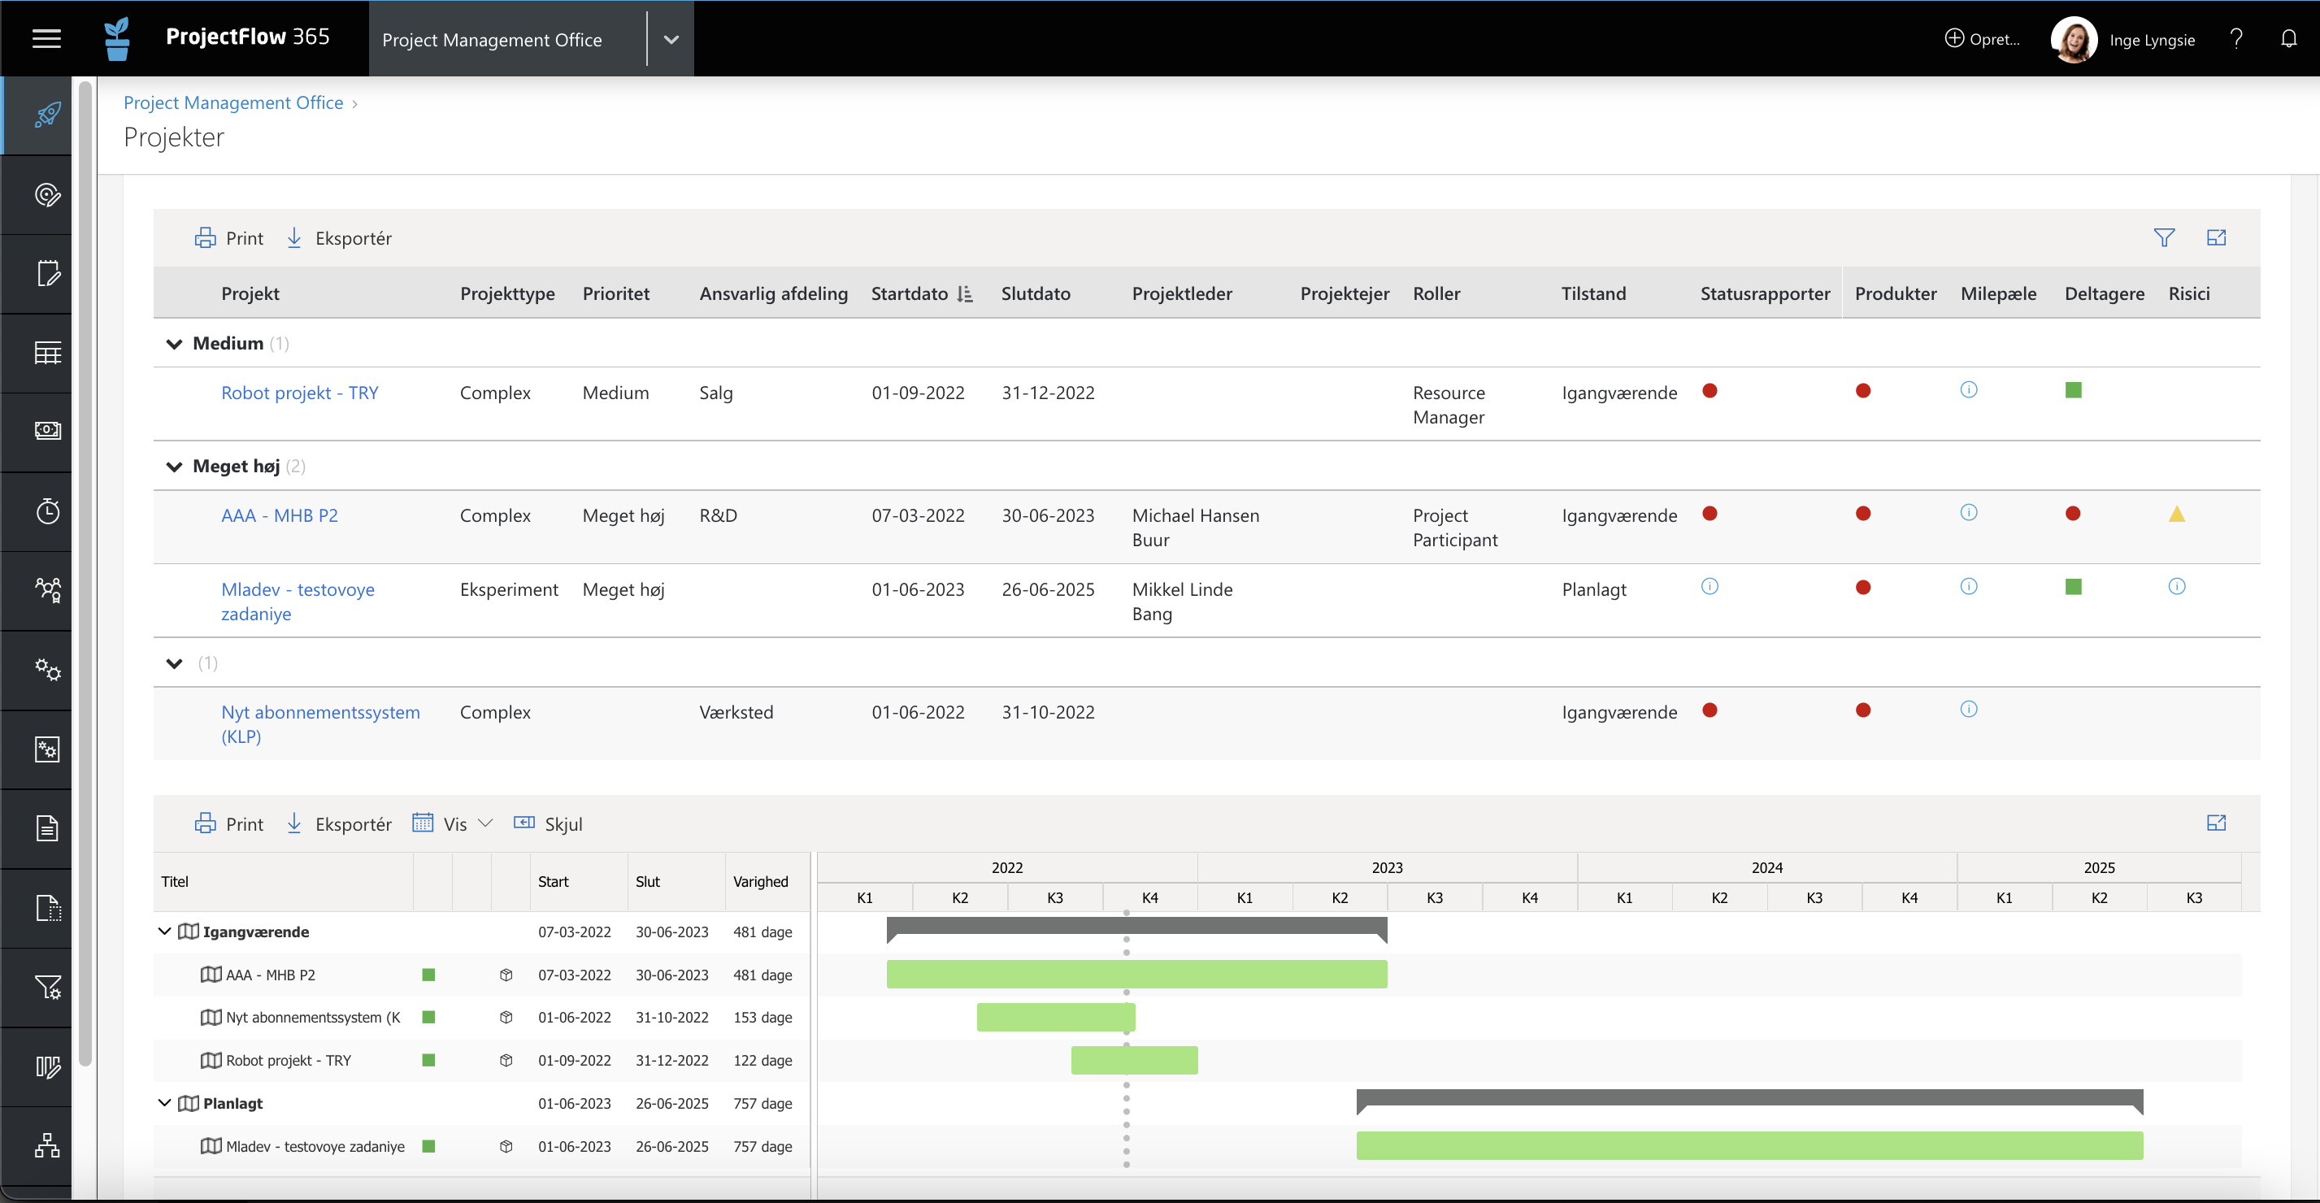Expand the collapsed priority group row
Viewport: 2320px width, 1203px height.
[173, 662]
